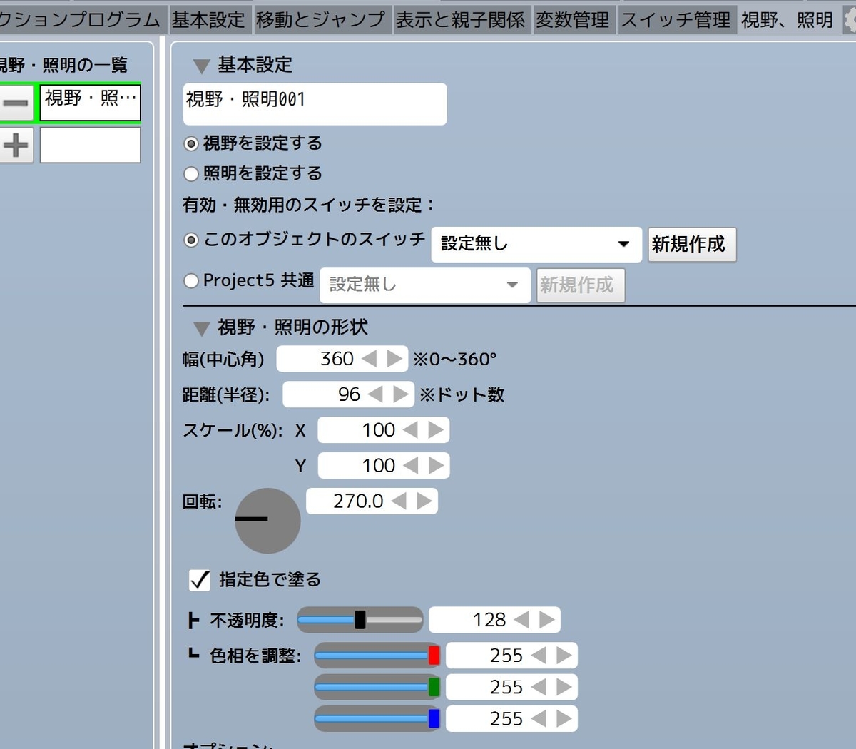The height and width of the screenshot is (749, 856).
Task: Increase green hue value with right arrow
Action: (x=564, y=687)
